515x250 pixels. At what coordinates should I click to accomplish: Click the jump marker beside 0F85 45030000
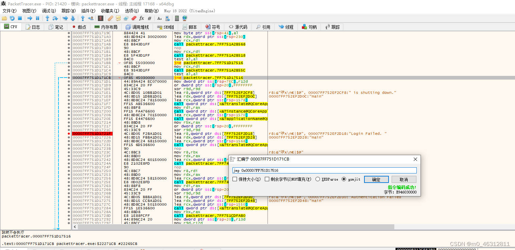tap(119, 78)
